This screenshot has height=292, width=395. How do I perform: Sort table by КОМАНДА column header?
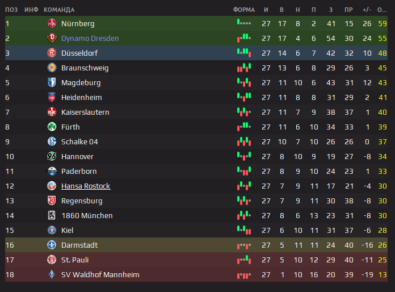tap(59, 10)
